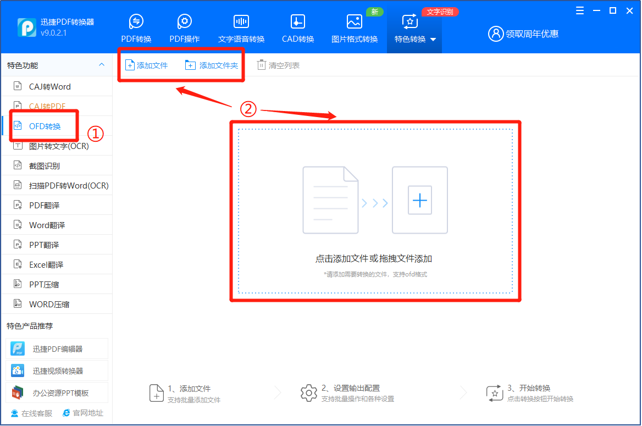Click the version v9.0.2.1 text
Image resolution: width=642 pixels, height=426 pixels.
click(54, 33)
